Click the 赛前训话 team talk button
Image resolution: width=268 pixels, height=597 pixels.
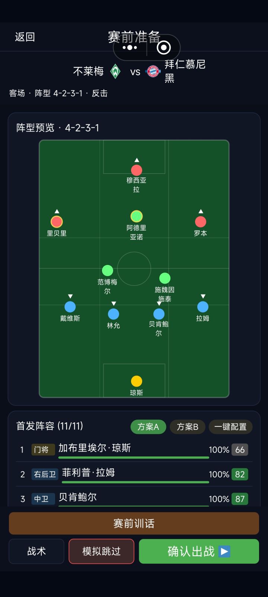[x=134, y=523]
